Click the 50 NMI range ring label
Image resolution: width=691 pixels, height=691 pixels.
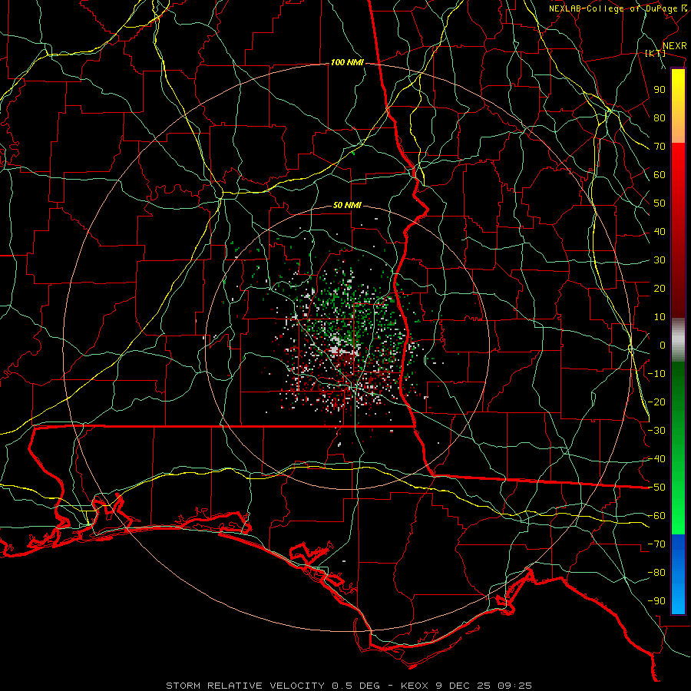pos(347,205)
